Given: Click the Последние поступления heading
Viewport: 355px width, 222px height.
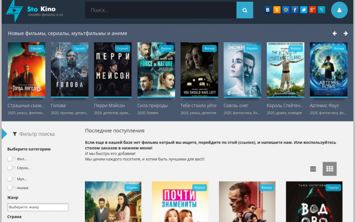Looking at the screenshot, I should tap(115, 131).
